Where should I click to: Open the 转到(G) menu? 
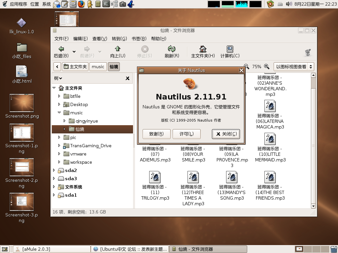[119, 39]
